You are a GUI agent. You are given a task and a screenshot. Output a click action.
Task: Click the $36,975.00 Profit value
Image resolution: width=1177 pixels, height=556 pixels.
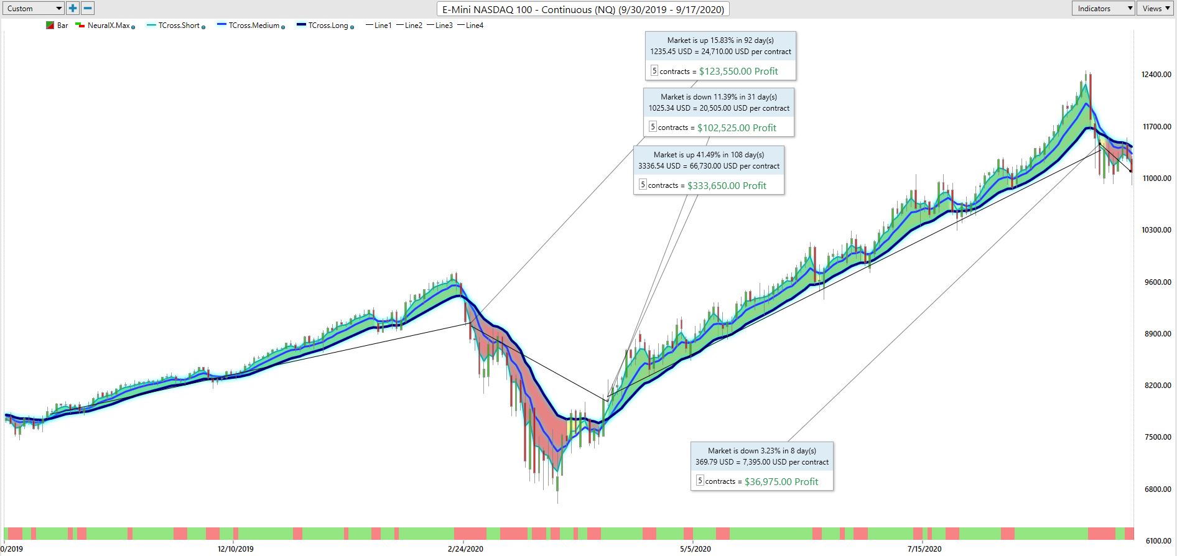point(781,482)
